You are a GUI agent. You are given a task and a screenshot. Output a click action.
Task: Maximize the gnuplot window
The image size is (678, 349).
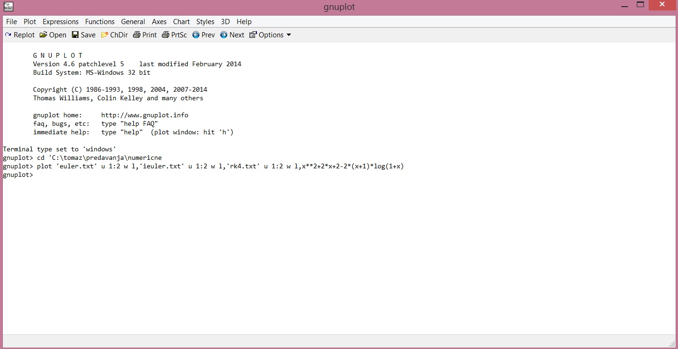[640, 5]
